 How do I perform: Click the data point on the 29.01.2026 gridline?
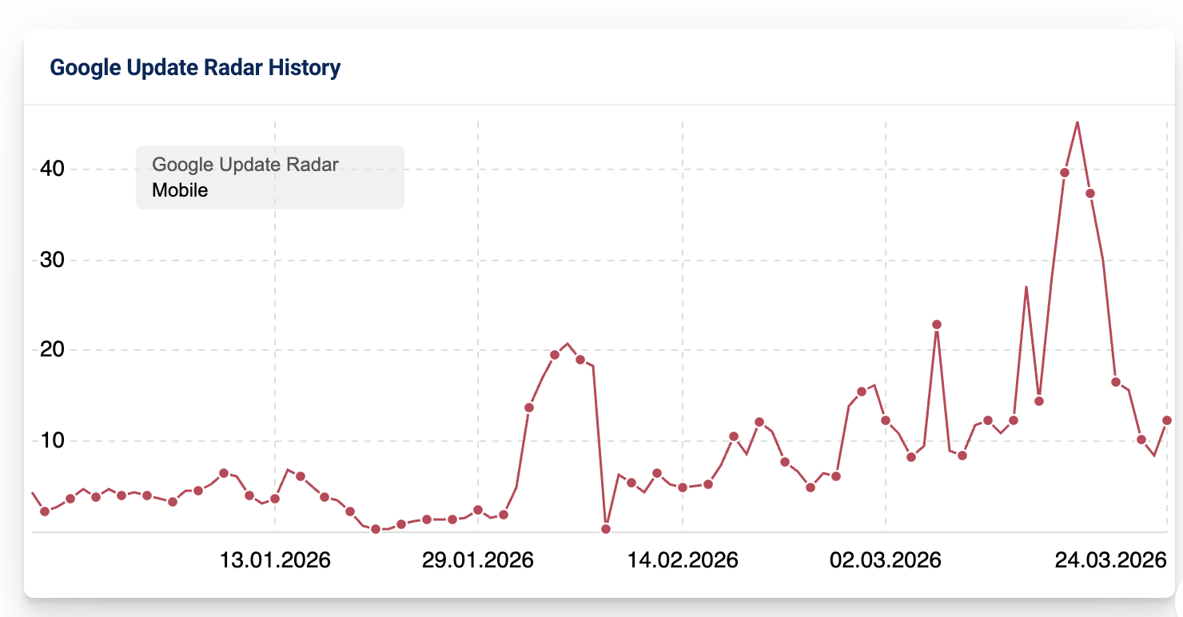[478, 510]
